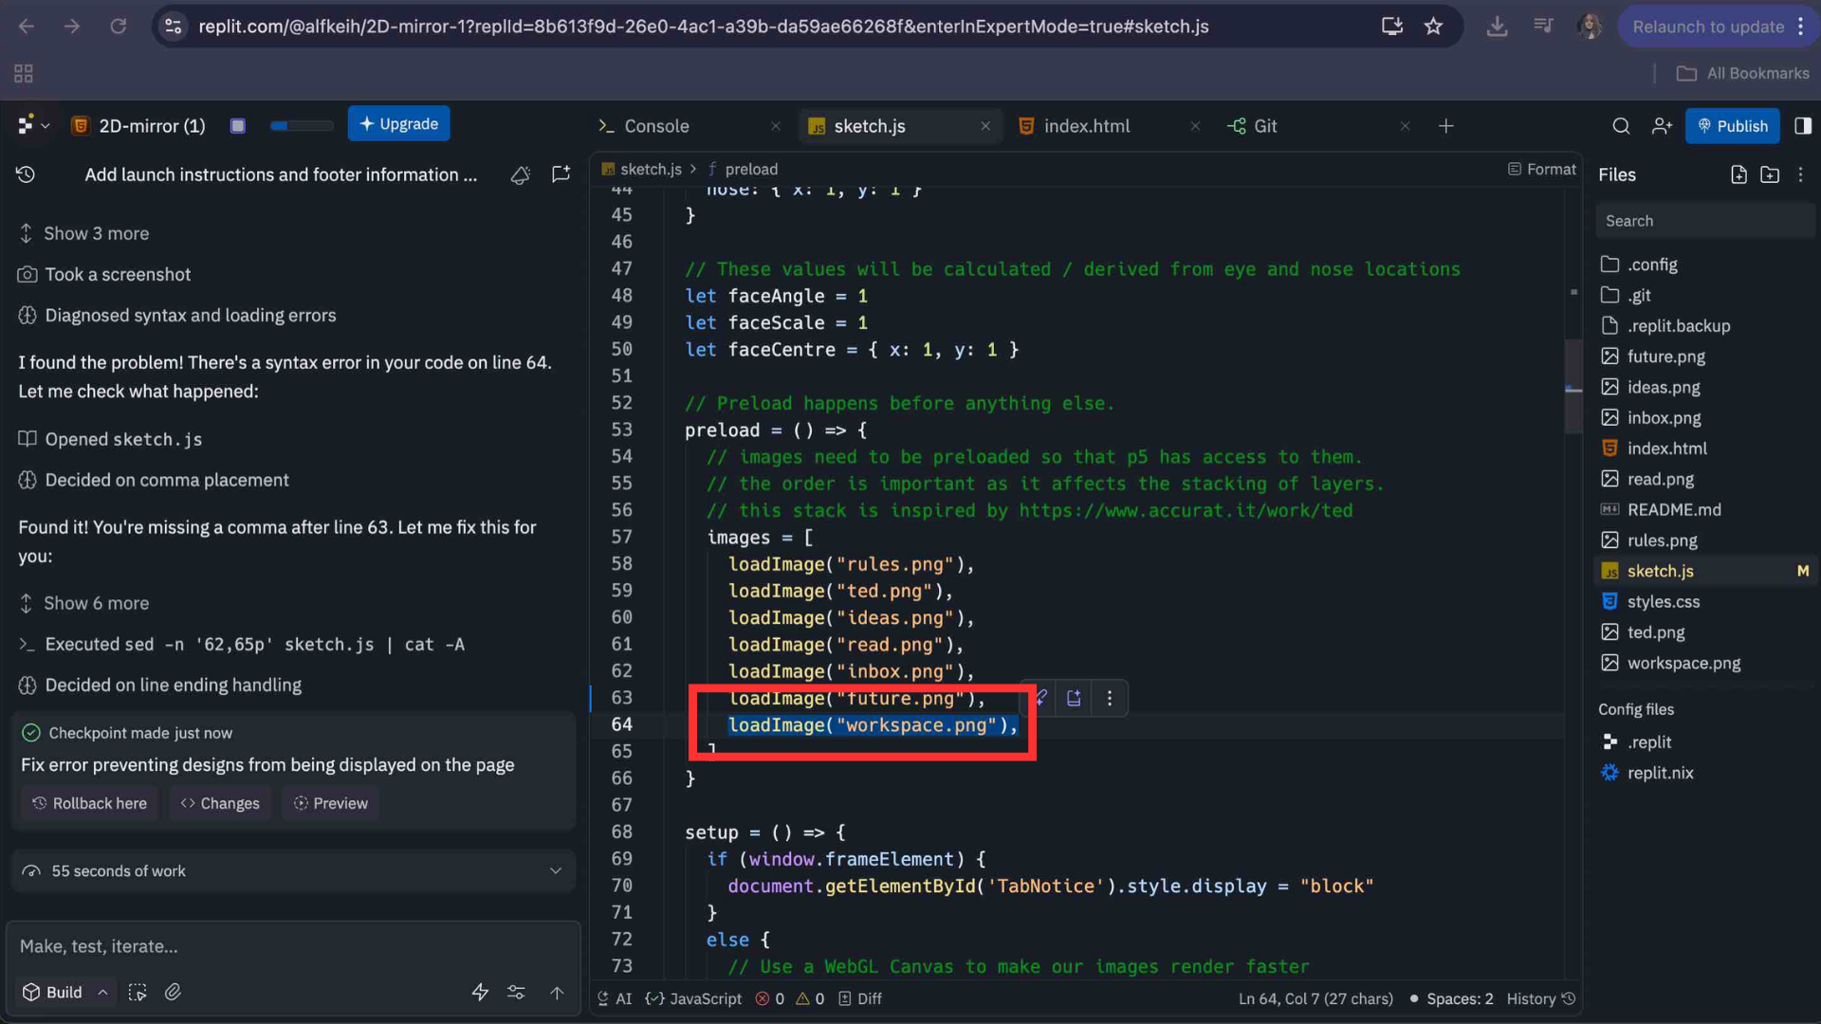Toggle the right sidebar panel layout
Screen dimensions: 1821x1024
coord(1802,126)
